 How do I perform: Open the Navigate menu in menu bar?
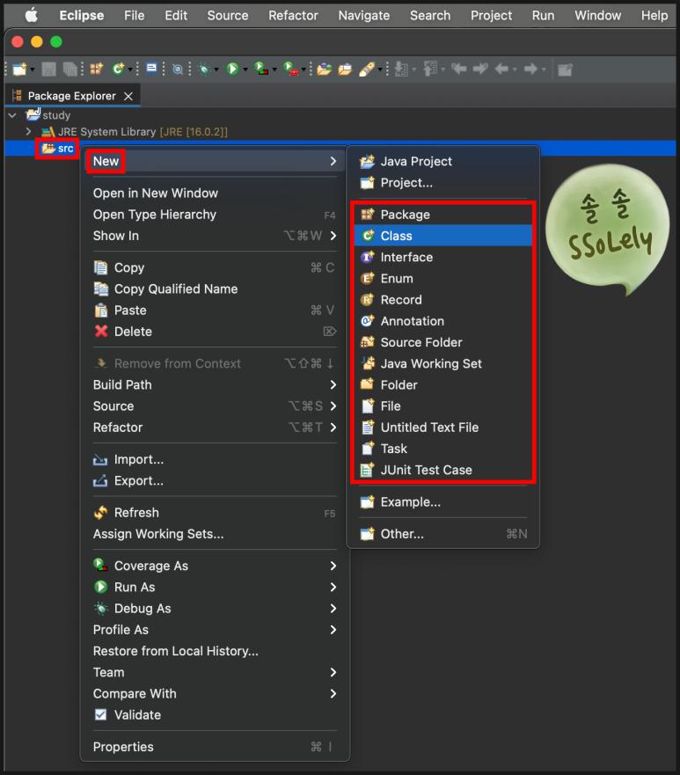tap(363, 15)
